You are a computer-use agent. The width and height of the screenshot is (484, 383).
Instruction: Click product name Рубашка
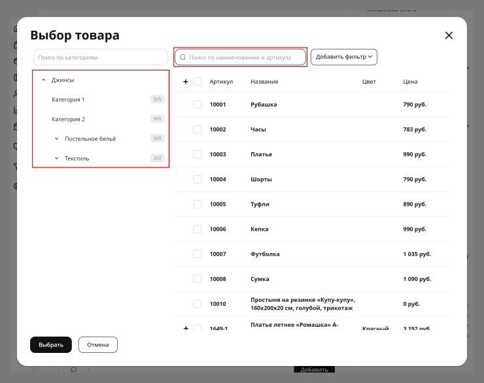[x=264, y=105]
